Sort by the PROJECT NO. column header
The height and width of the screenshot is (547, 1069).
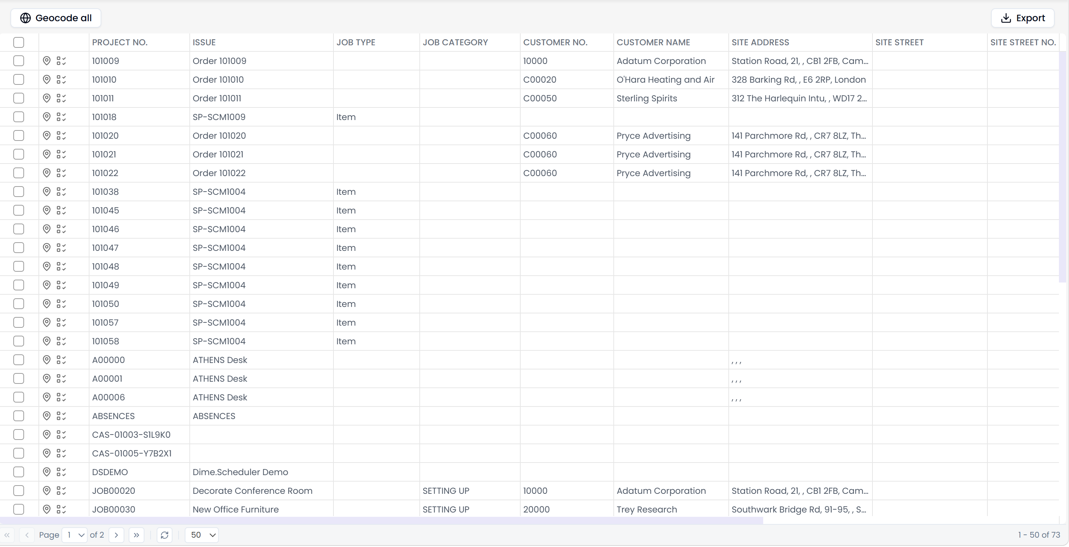[x=120, y=42]
